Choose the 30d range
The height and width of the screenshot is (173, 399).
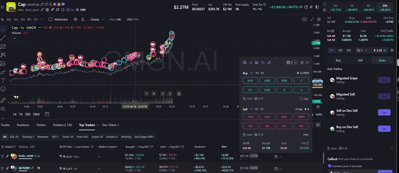tap(28, 114)
